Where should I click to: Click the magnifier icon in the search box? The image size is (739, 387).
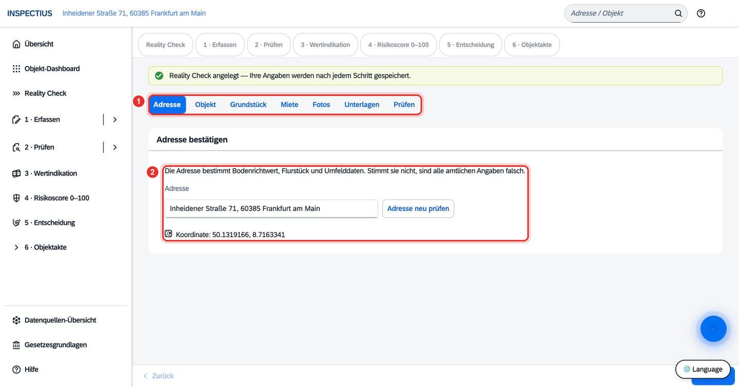tap(678, 13)
